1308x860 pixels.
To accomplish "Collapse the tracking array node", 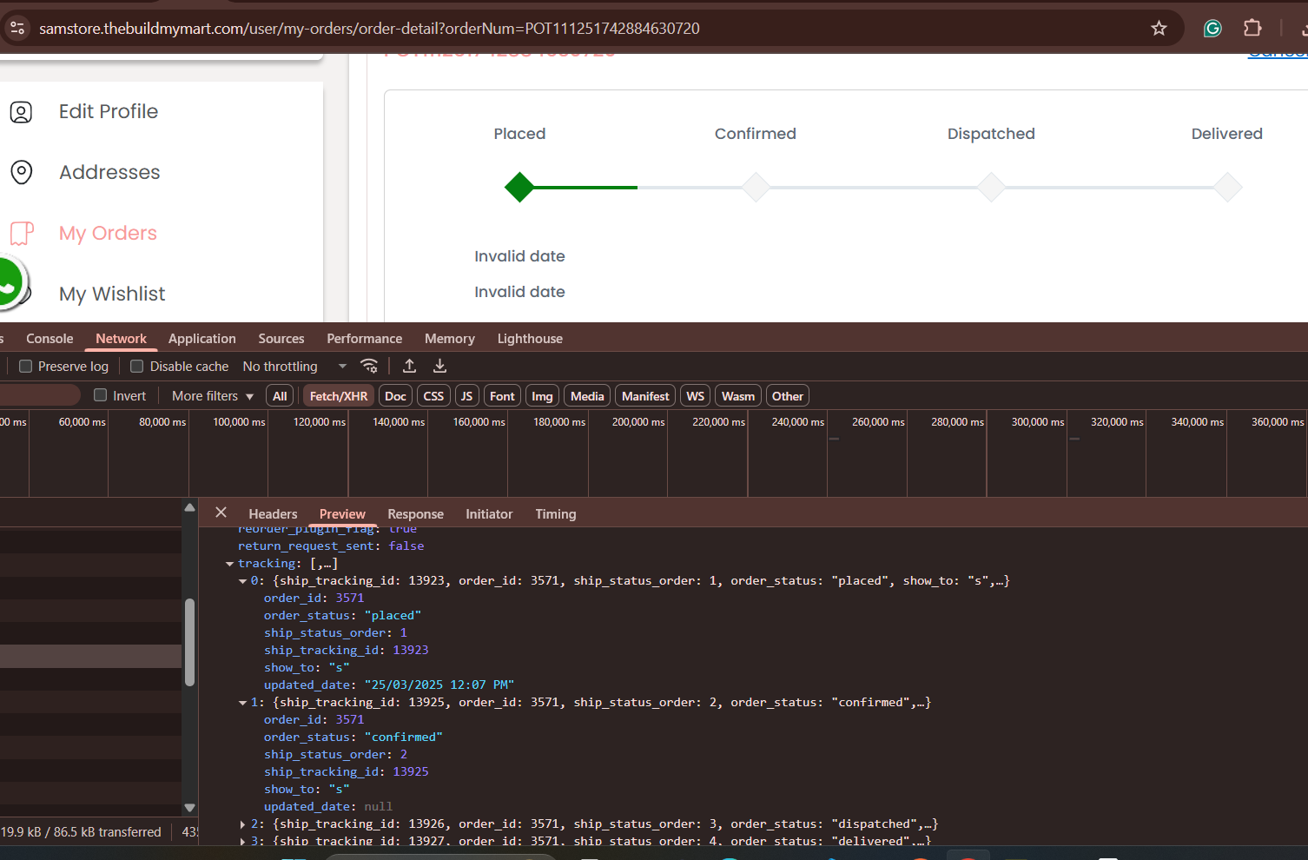I will 229,564.
